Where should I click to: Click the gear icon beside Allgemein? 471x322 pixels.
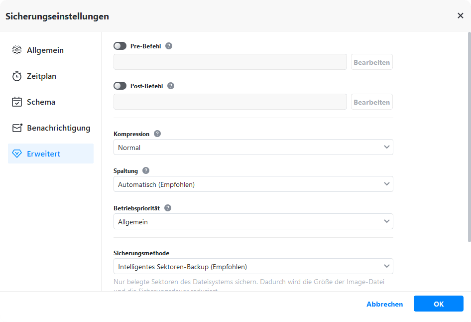click(x=17, y=50)
